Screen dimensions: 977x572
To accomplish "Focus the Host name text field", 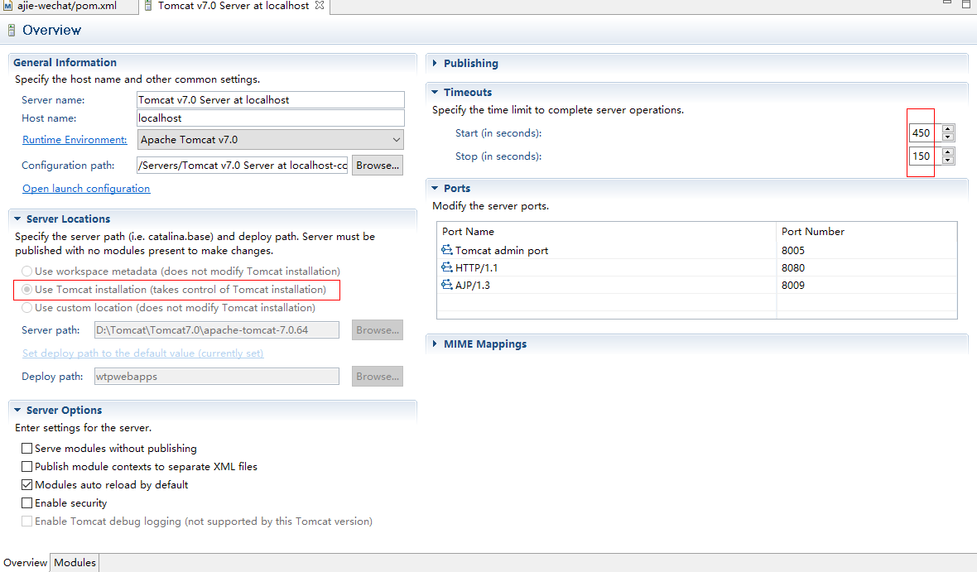I will (x=271, y=118).
